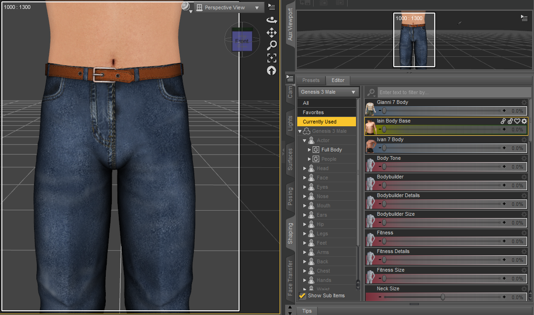Click minus on Ivan 7 Body slider

pos(380,148)
